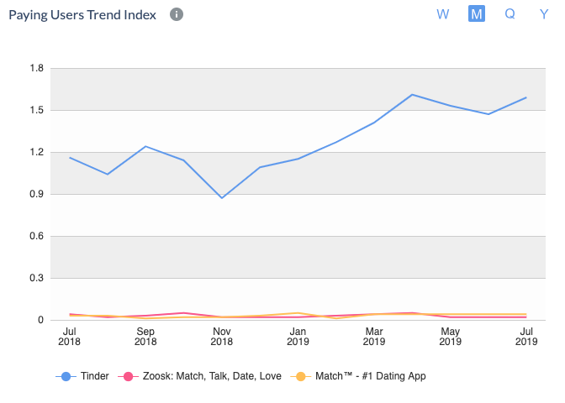
Task: Click the Paying Users Trend Index title
Action: point(82,15)
